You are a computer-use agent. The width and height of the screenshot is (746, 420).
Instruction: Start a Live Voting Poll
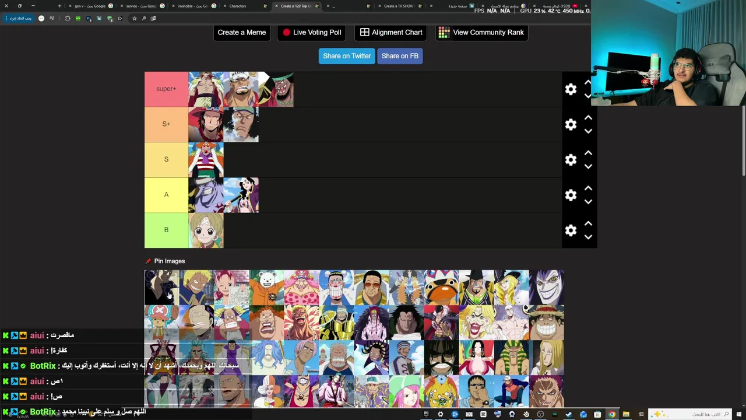point(312,33)
